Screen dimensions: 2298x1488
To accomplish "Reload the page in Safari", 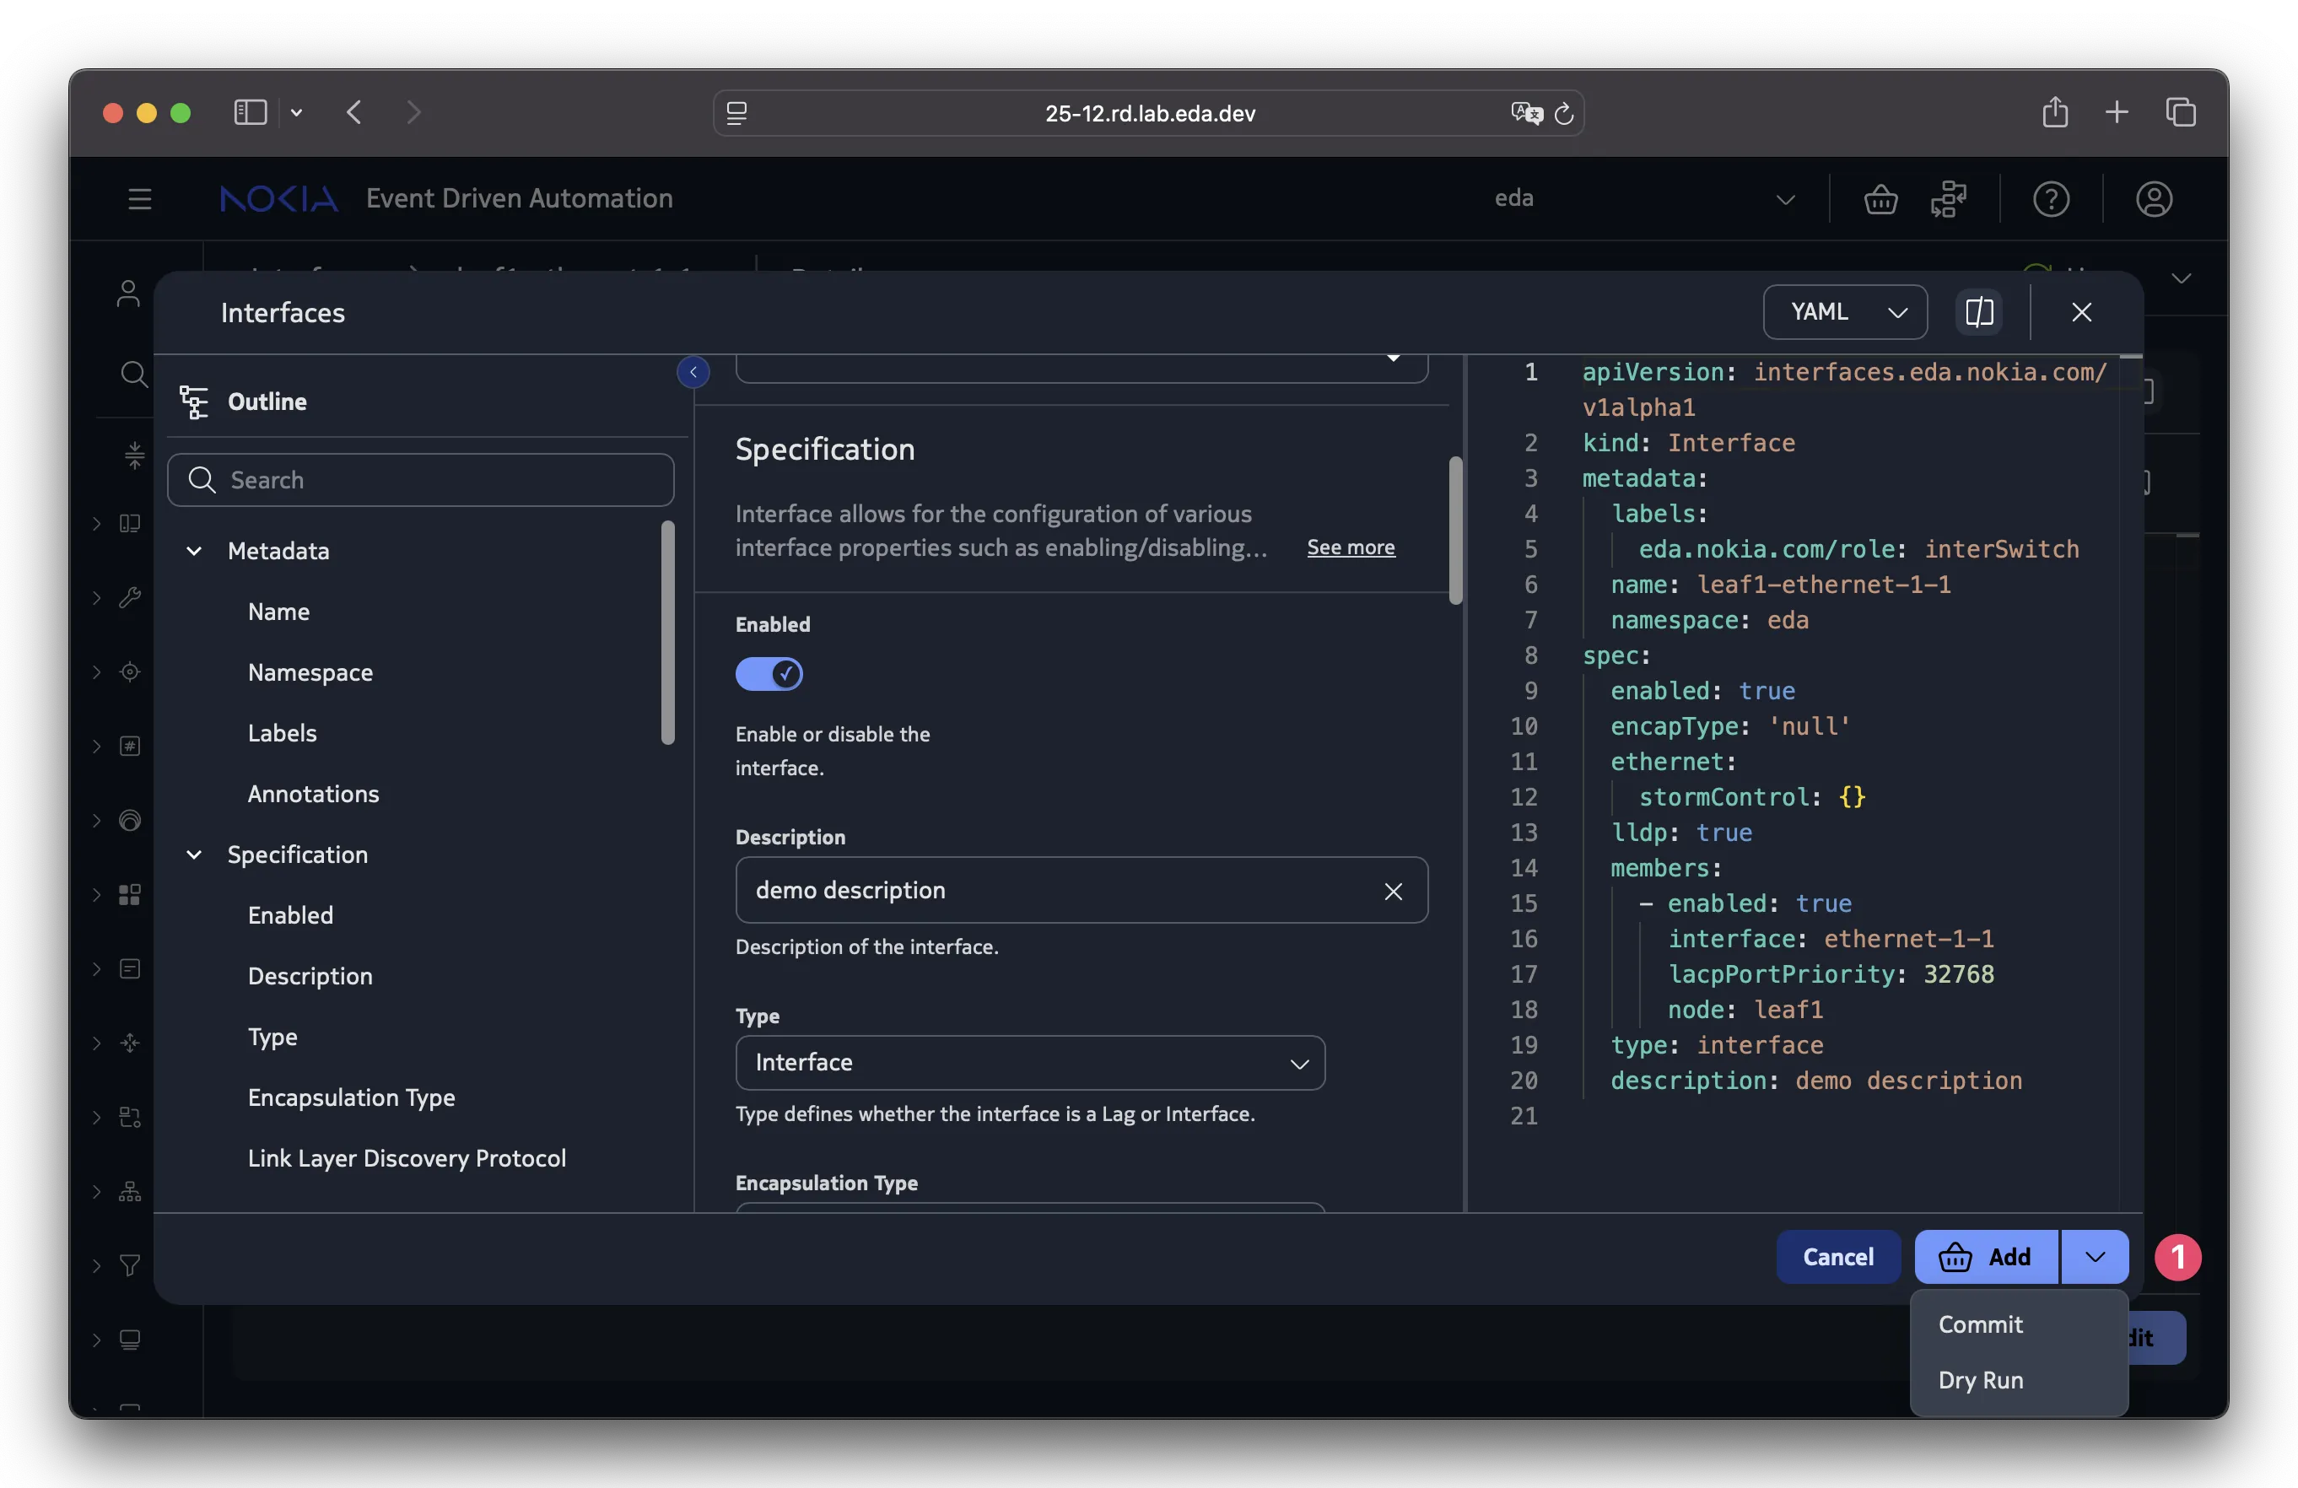I will point(1564,113).
